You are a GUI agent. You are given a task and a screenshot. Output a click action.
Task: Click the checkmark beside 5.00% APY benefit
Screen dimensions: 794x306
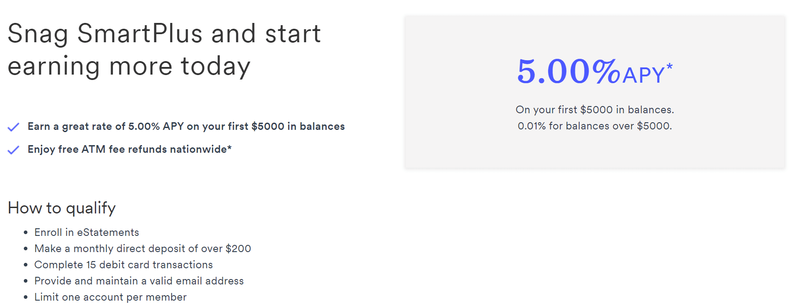tap(13, 127)
